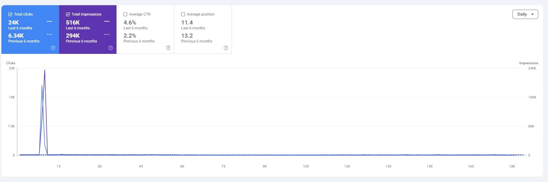Click day 180 on the x-axis
The width and height of the screenshot is (548, 182).
point(512,166)
